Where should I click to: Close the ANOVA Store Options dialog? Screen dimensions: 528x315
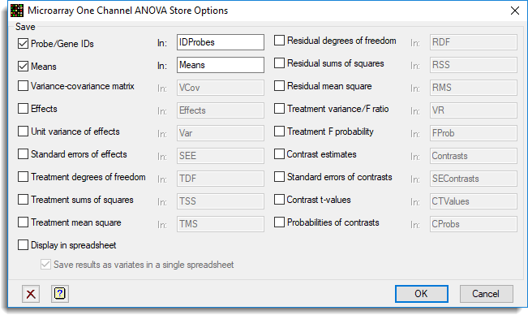[x=514, y=11]
